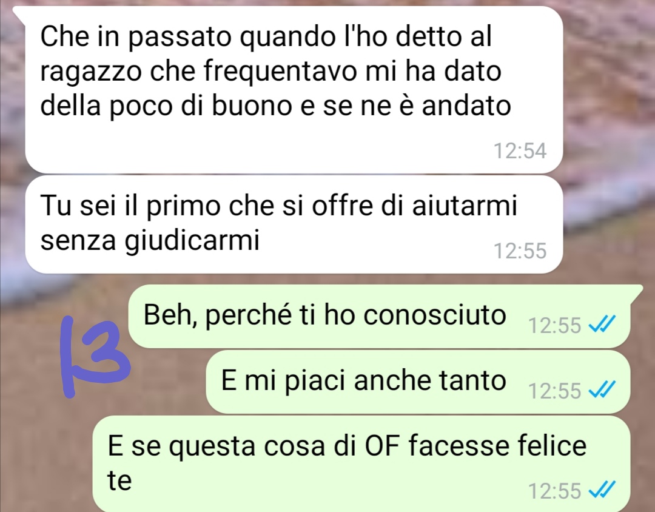Tap the "Beh, perché ti ho conosciuto" bubble text
Viewport: 655px width, 512px height.
pos(324,315)
